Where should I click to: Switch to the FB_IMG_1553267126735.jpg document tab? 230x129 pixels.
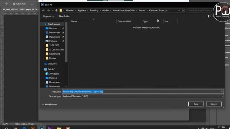[x=20, y=9]
